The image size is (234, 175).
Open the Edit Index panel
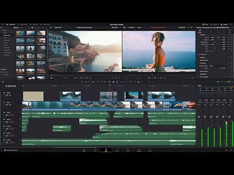pos(34,24)
